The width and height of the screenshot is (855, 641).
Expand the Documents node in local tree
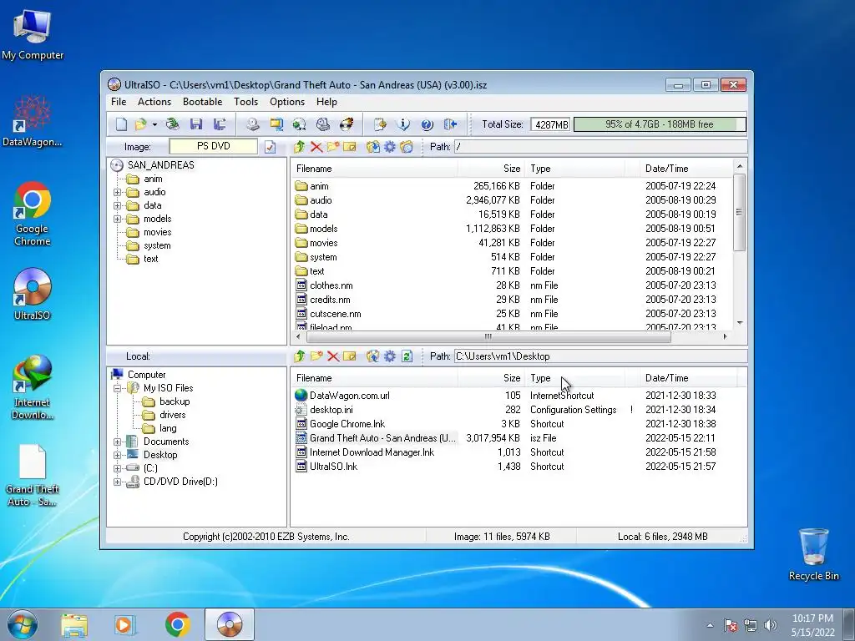tap(117, 442)
